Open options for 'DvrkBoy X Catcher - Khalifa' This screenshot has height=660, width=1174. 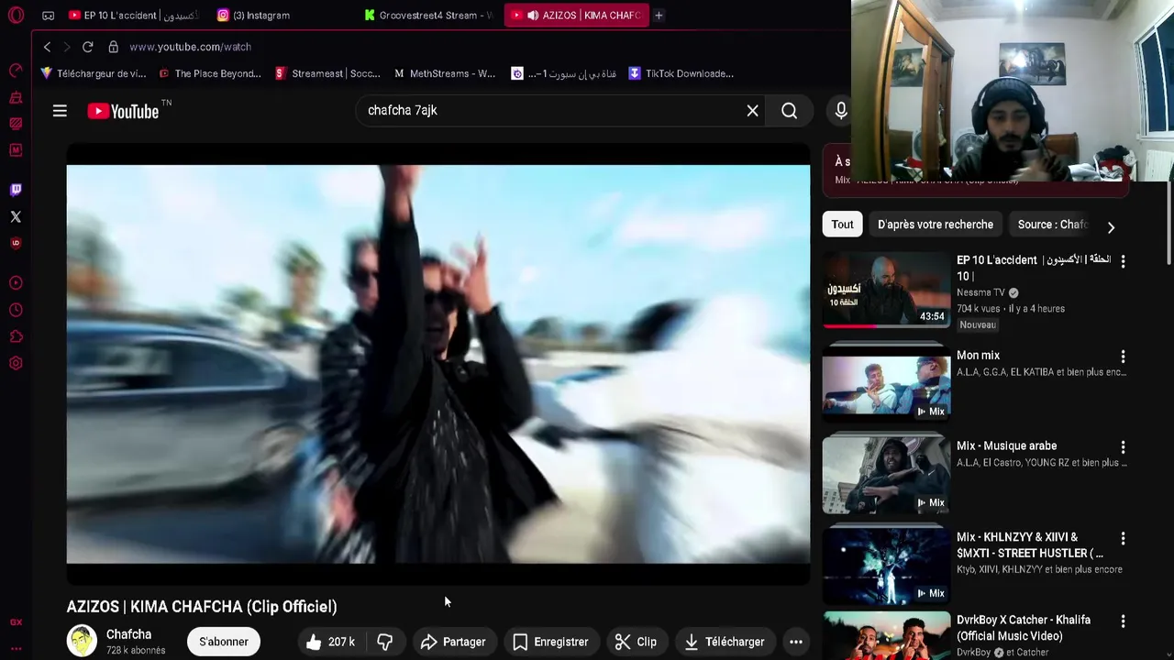tap(1123, 621)
